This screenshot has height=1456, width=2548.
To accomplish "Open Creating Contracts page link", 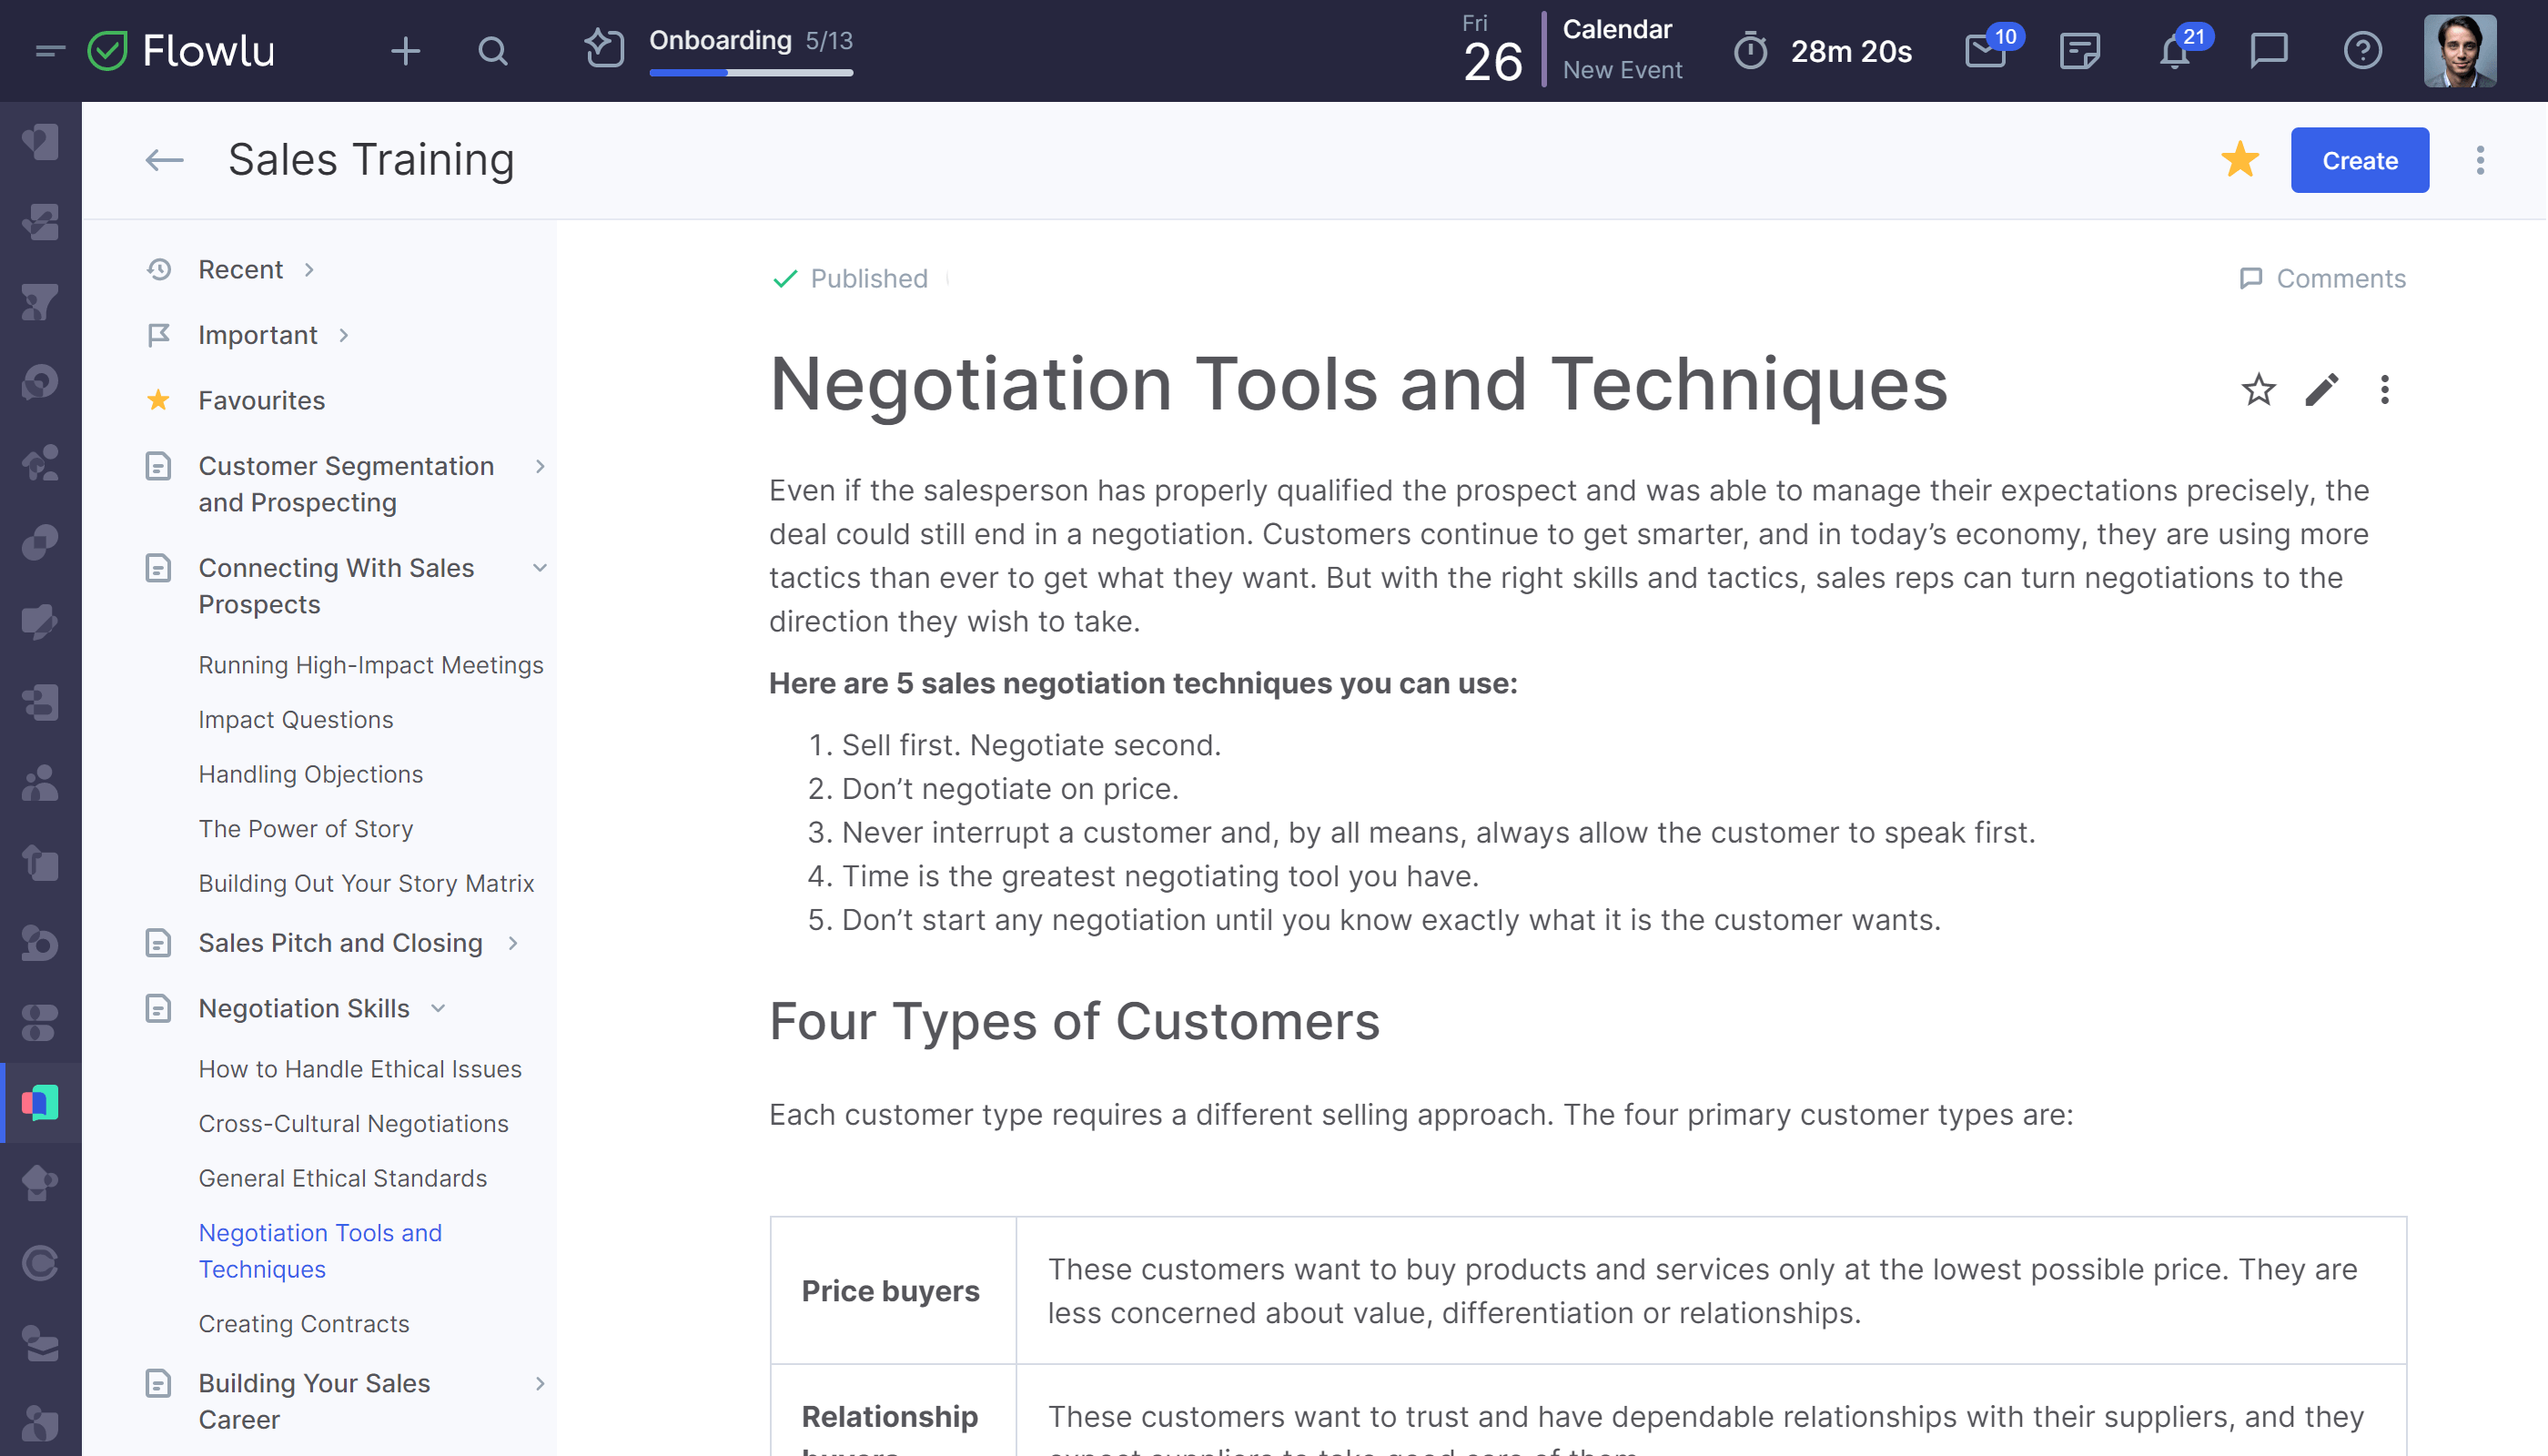I will (x=303, y=1323).
